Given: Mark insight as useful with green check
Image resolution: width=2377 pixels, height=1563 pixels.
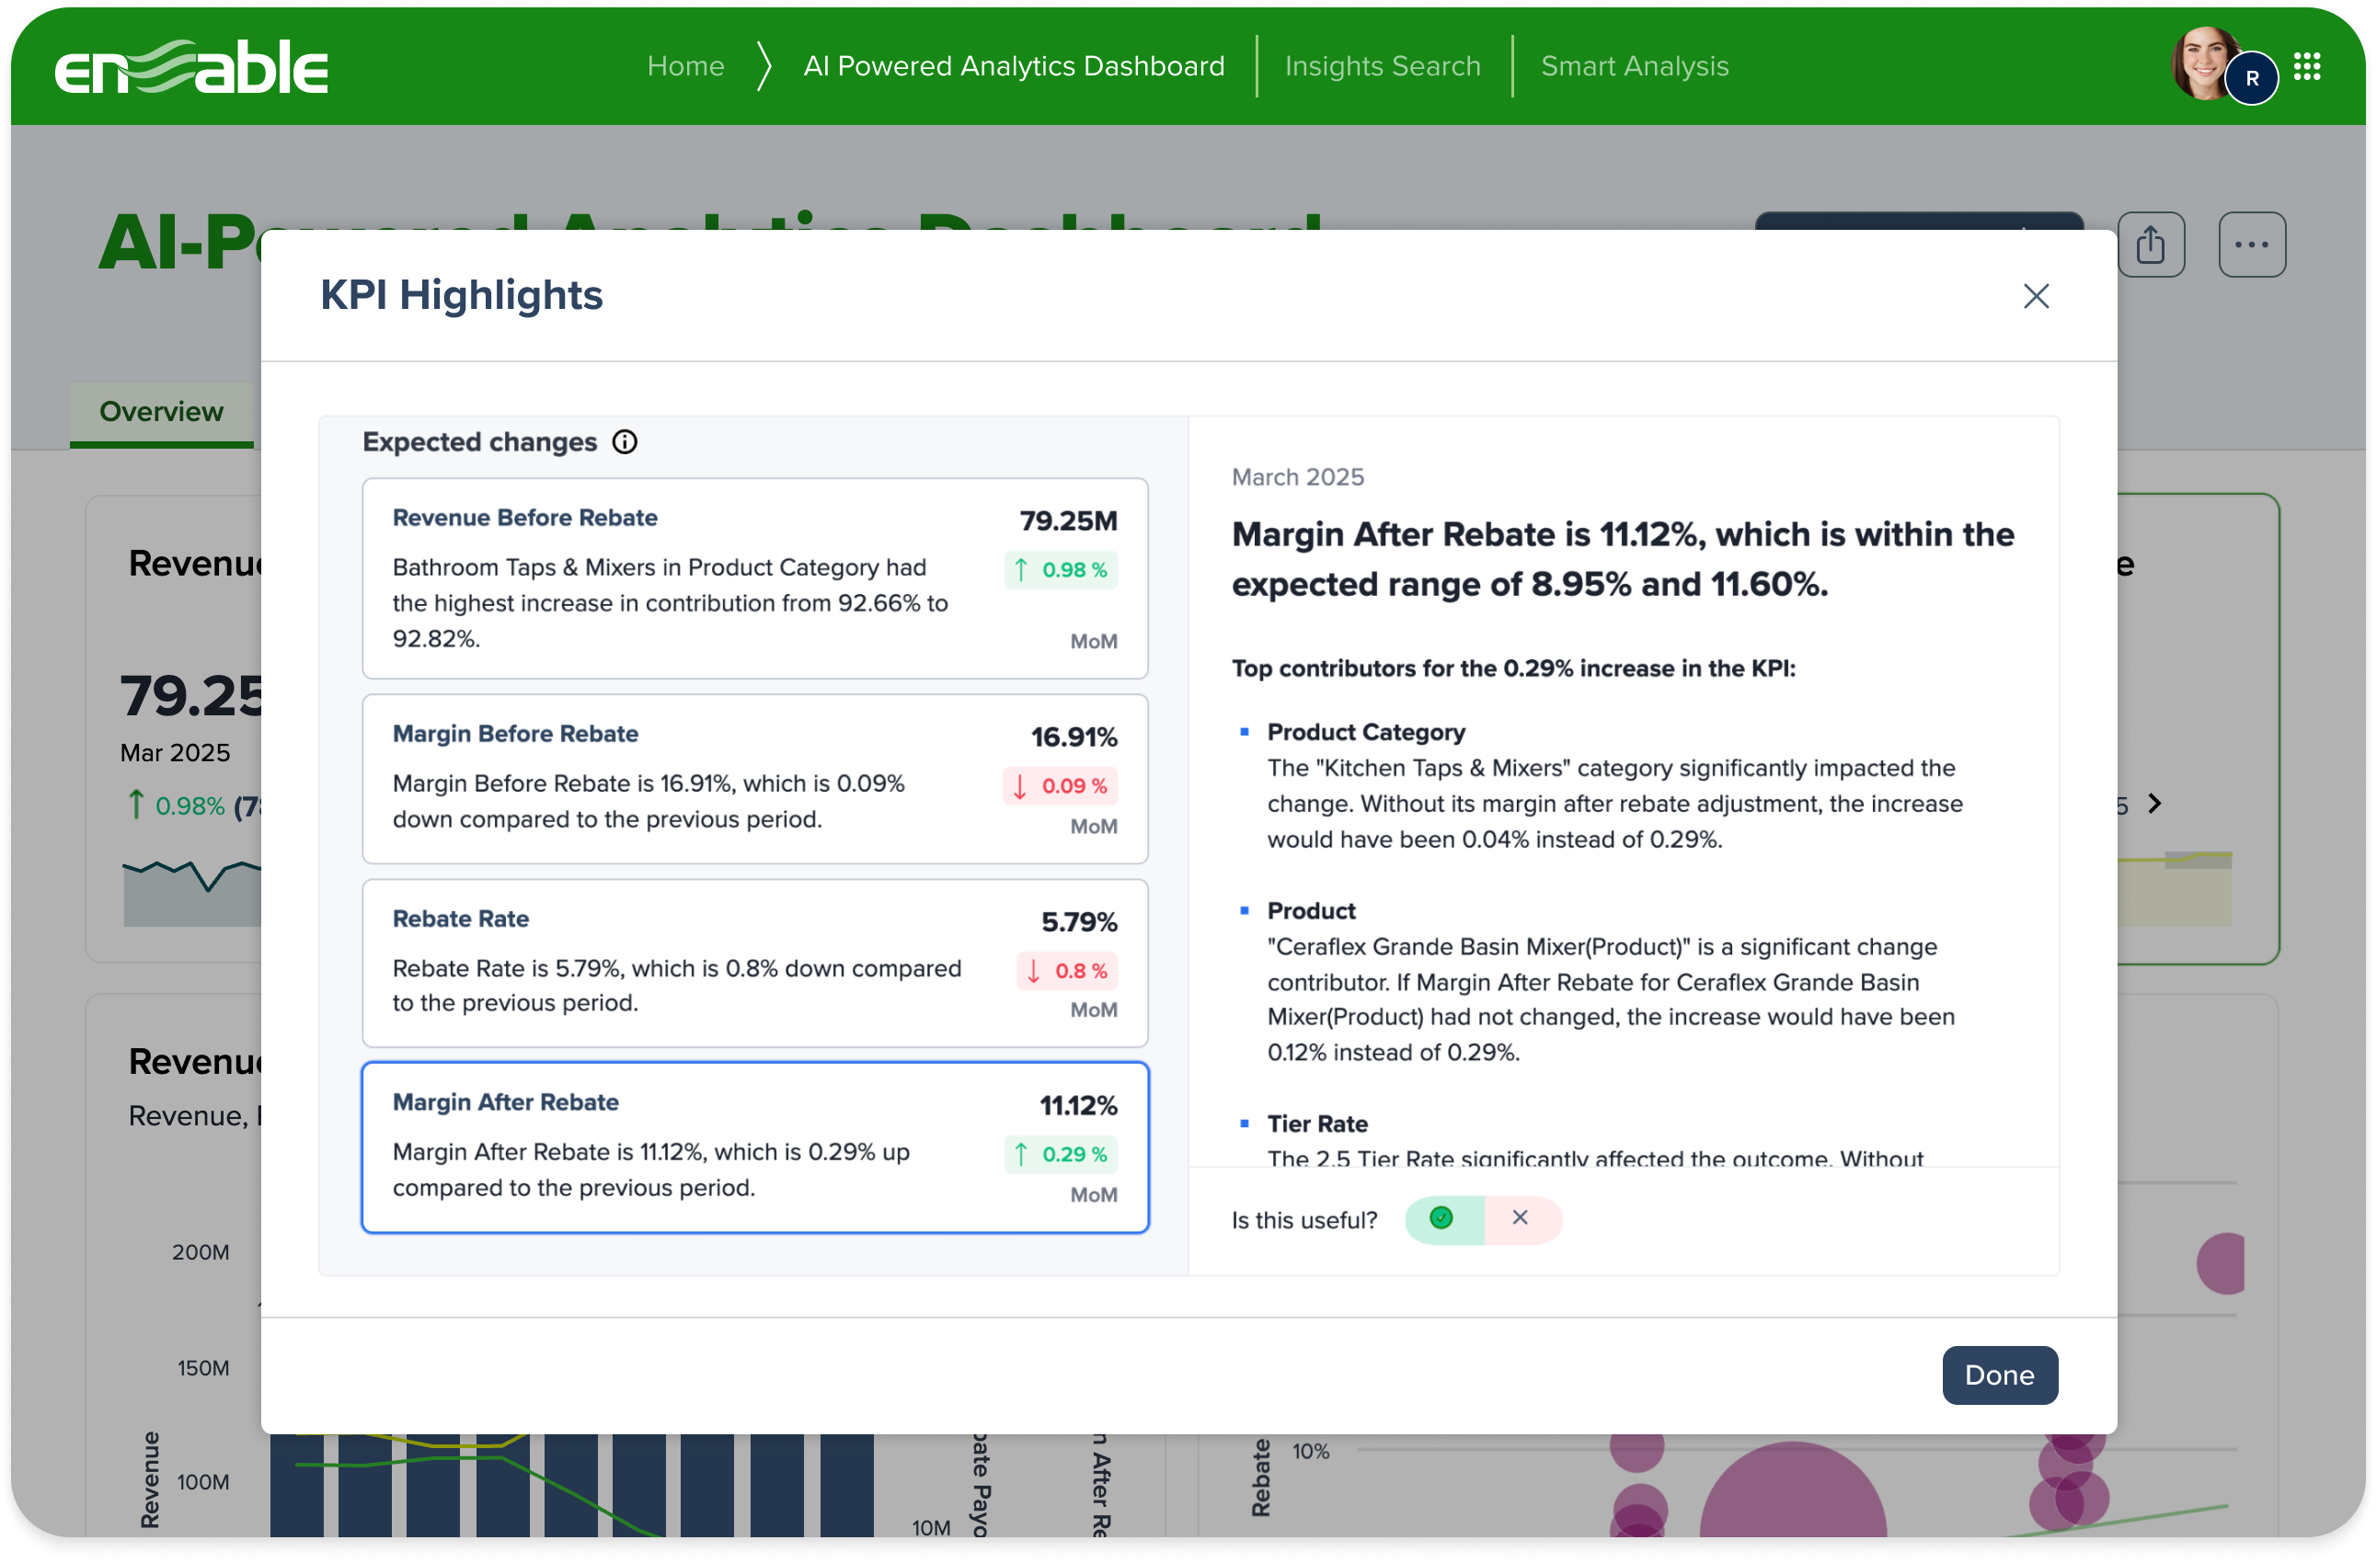Looking at the screenshot, I should [1441, 1218].
